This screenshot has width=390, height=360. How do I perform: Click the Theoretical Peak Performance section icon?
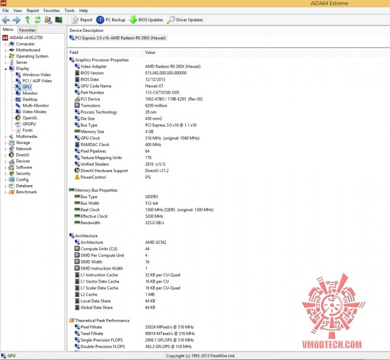pos(71,320)
